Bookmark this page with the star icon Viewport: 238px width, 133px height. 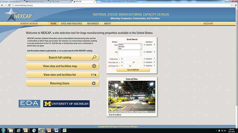[x=232, y=5]
